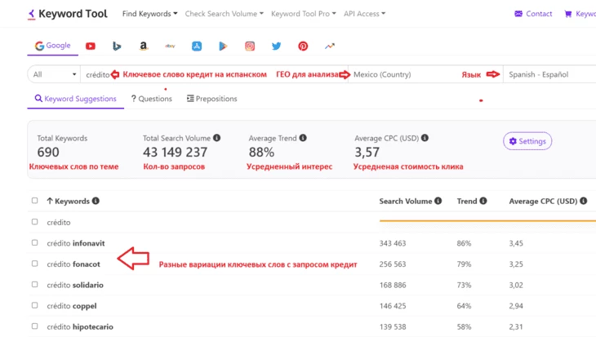
Task: Click info icon beside Search Volume column
Action: pos(438,201)
